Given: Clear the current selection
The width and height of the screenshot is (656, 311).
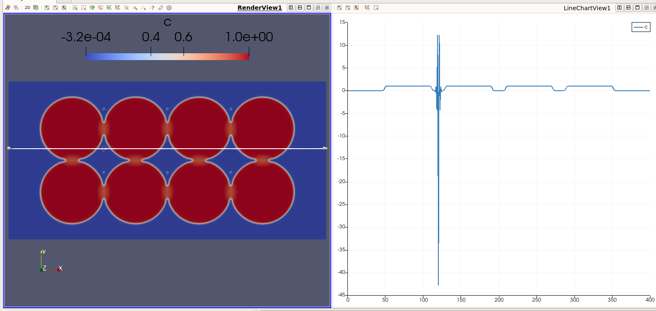Looking at the screenshot, I should [169, 7].
